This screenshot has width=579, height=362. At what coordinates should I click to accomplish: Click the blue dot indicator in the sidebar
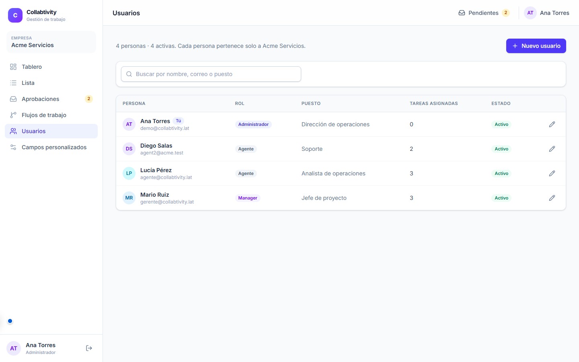coord(10,321)
